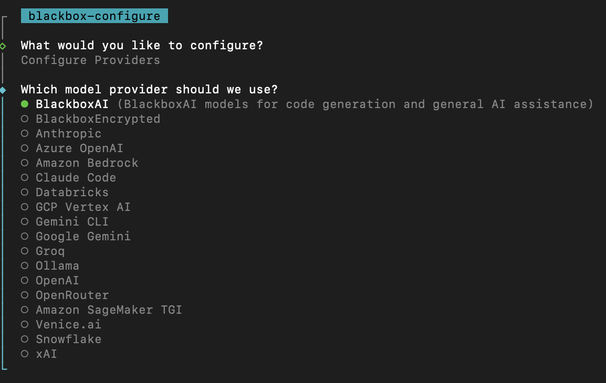Click the blackbox-configure title badge
The width and height of the screenshot is (606, 383).
tap(95, 16)
